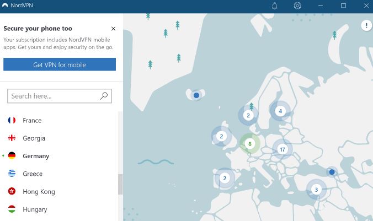Open the notifications bell
Image resolution: width=373 pixels, height=221 pixels.
click(x=275, y=6)
